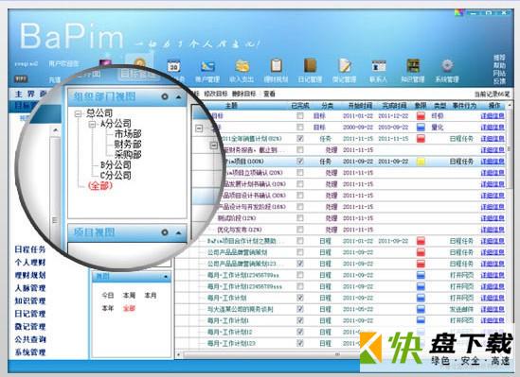
Task: Uncheck 已完成 box for 每月-工作计划 row
Action: [300, 298]
